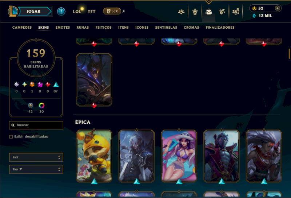Open the Profile lotus icon
Image resolution: width=291 pixels, height=198 pixels.
coord(181,12)
